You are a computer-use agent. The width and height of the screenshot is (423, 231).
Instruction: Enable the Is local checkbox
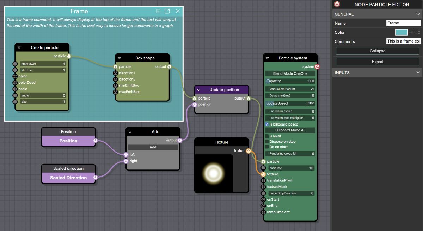tap(267, 136)
